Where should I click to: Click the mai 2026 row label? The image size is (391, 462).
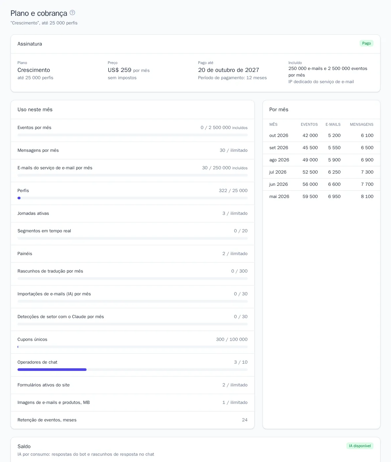[x=279, y=196]
